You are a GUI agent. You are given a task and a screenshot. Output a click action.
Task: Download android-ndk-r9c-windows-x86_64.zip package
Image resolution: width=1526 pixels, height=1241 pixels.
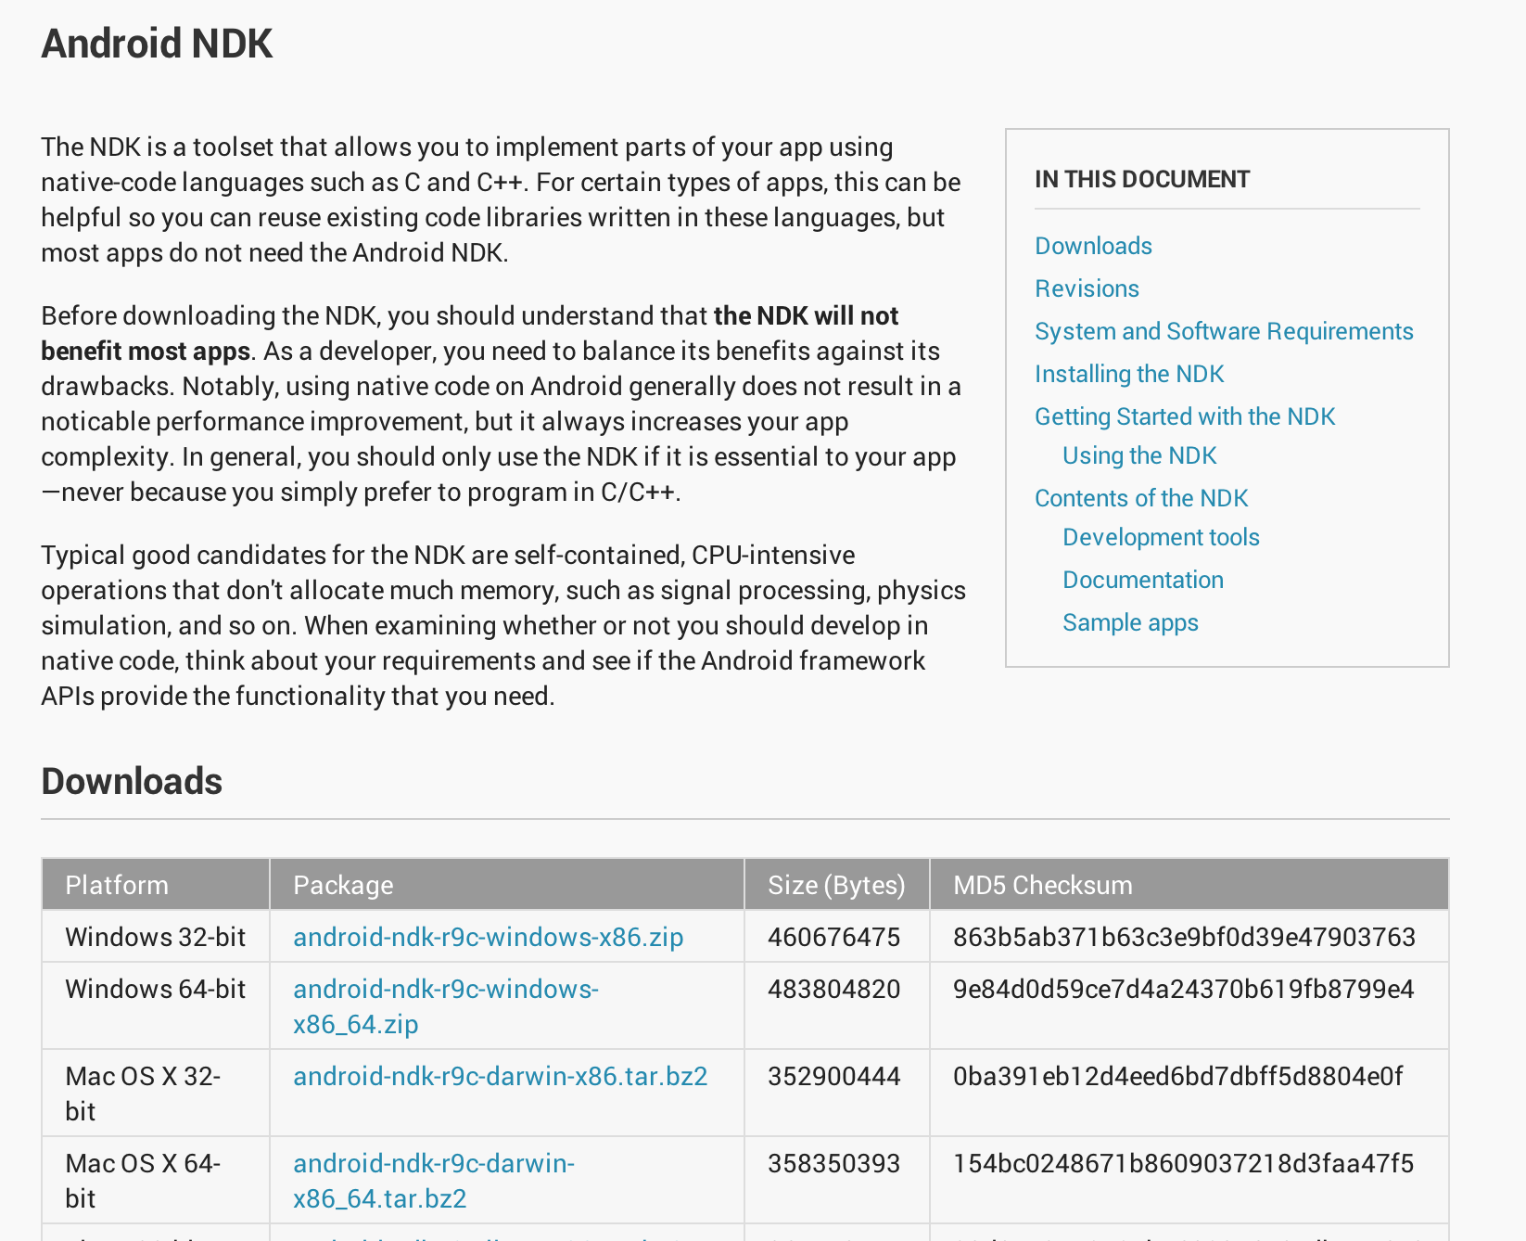coord(446,1006)
